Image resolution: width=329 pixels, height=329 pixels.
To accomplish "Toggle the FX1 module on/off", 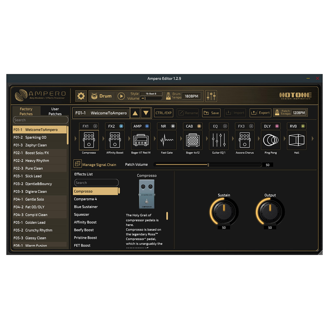I will 95,126.
